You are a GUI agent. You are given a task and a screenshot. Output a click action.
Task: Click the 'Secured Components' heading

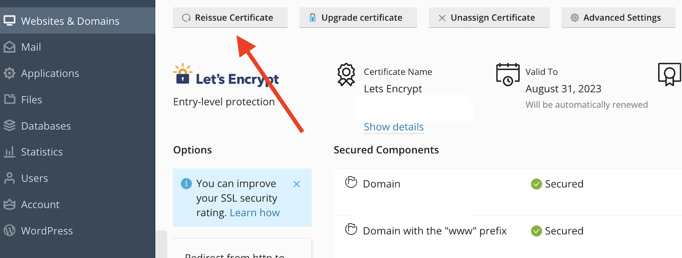[x=386, y=150]
